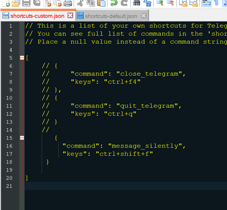227x210 pixels.
Task: Click line number 10 in the margin
Action: [x=9, y=98]
